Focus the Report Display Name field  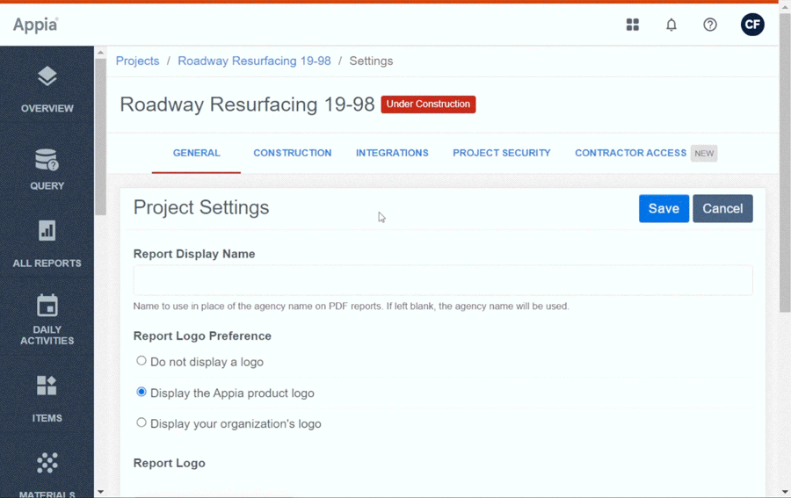tap(443, 280)
